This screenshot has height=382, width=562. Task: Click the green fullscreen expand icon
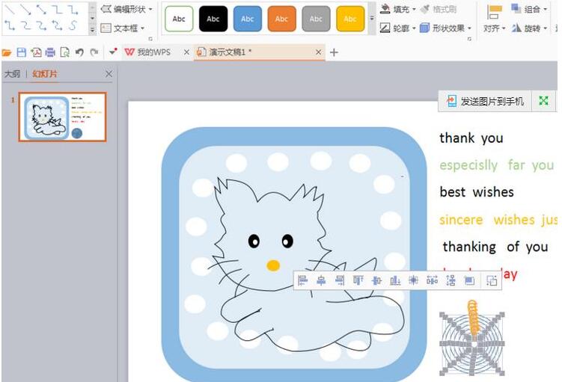(543, 101)
